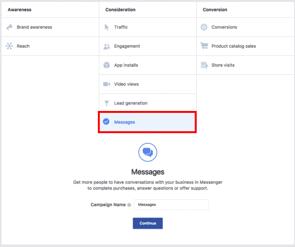
Task: Select the Messages objective option
Action: click(x=124, y=122)
